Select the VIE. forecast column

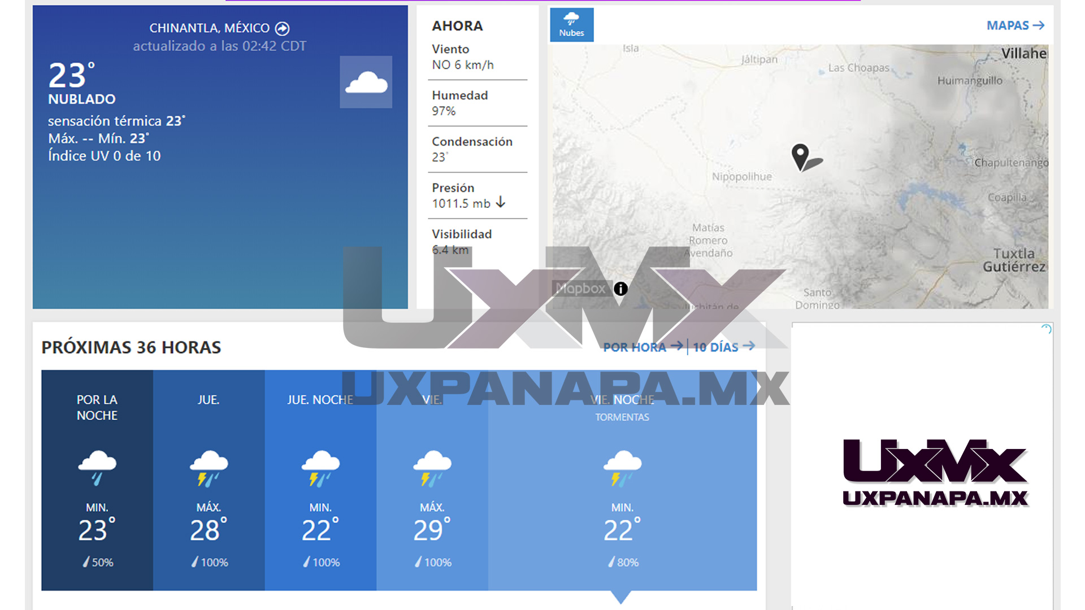click(x=432, y=480)
